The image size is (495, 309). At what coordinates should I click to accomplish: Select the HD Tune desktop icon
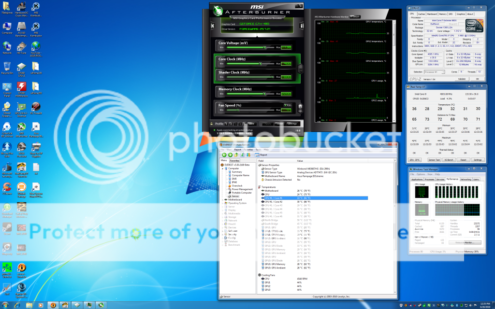click(21, 48)
